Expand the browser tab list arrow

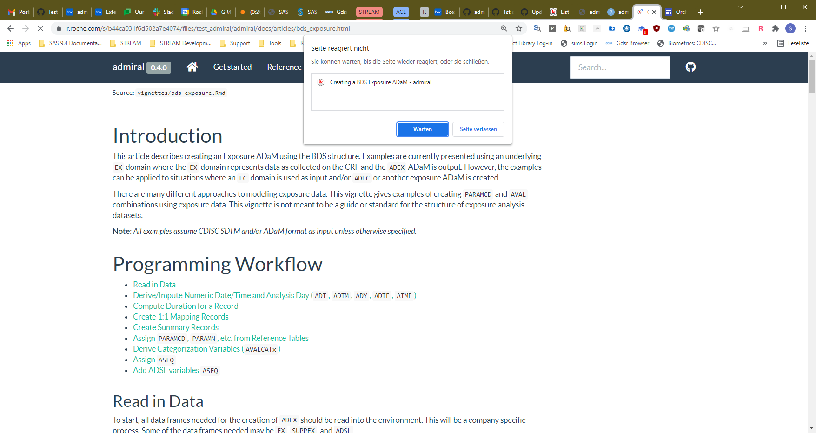(740, 7)
